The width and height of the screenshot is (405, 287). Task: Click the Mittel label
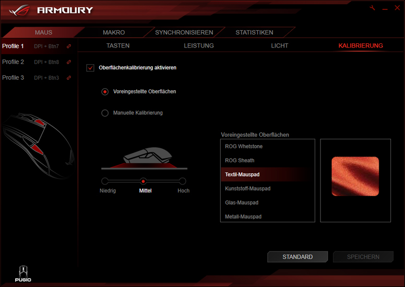[x=145, y=190]
